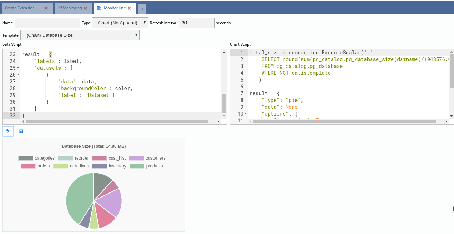Viewport: 454px width, 234px height.
Task: Click Chart Script scroll up arrow
Action: (x=451, y=52)
